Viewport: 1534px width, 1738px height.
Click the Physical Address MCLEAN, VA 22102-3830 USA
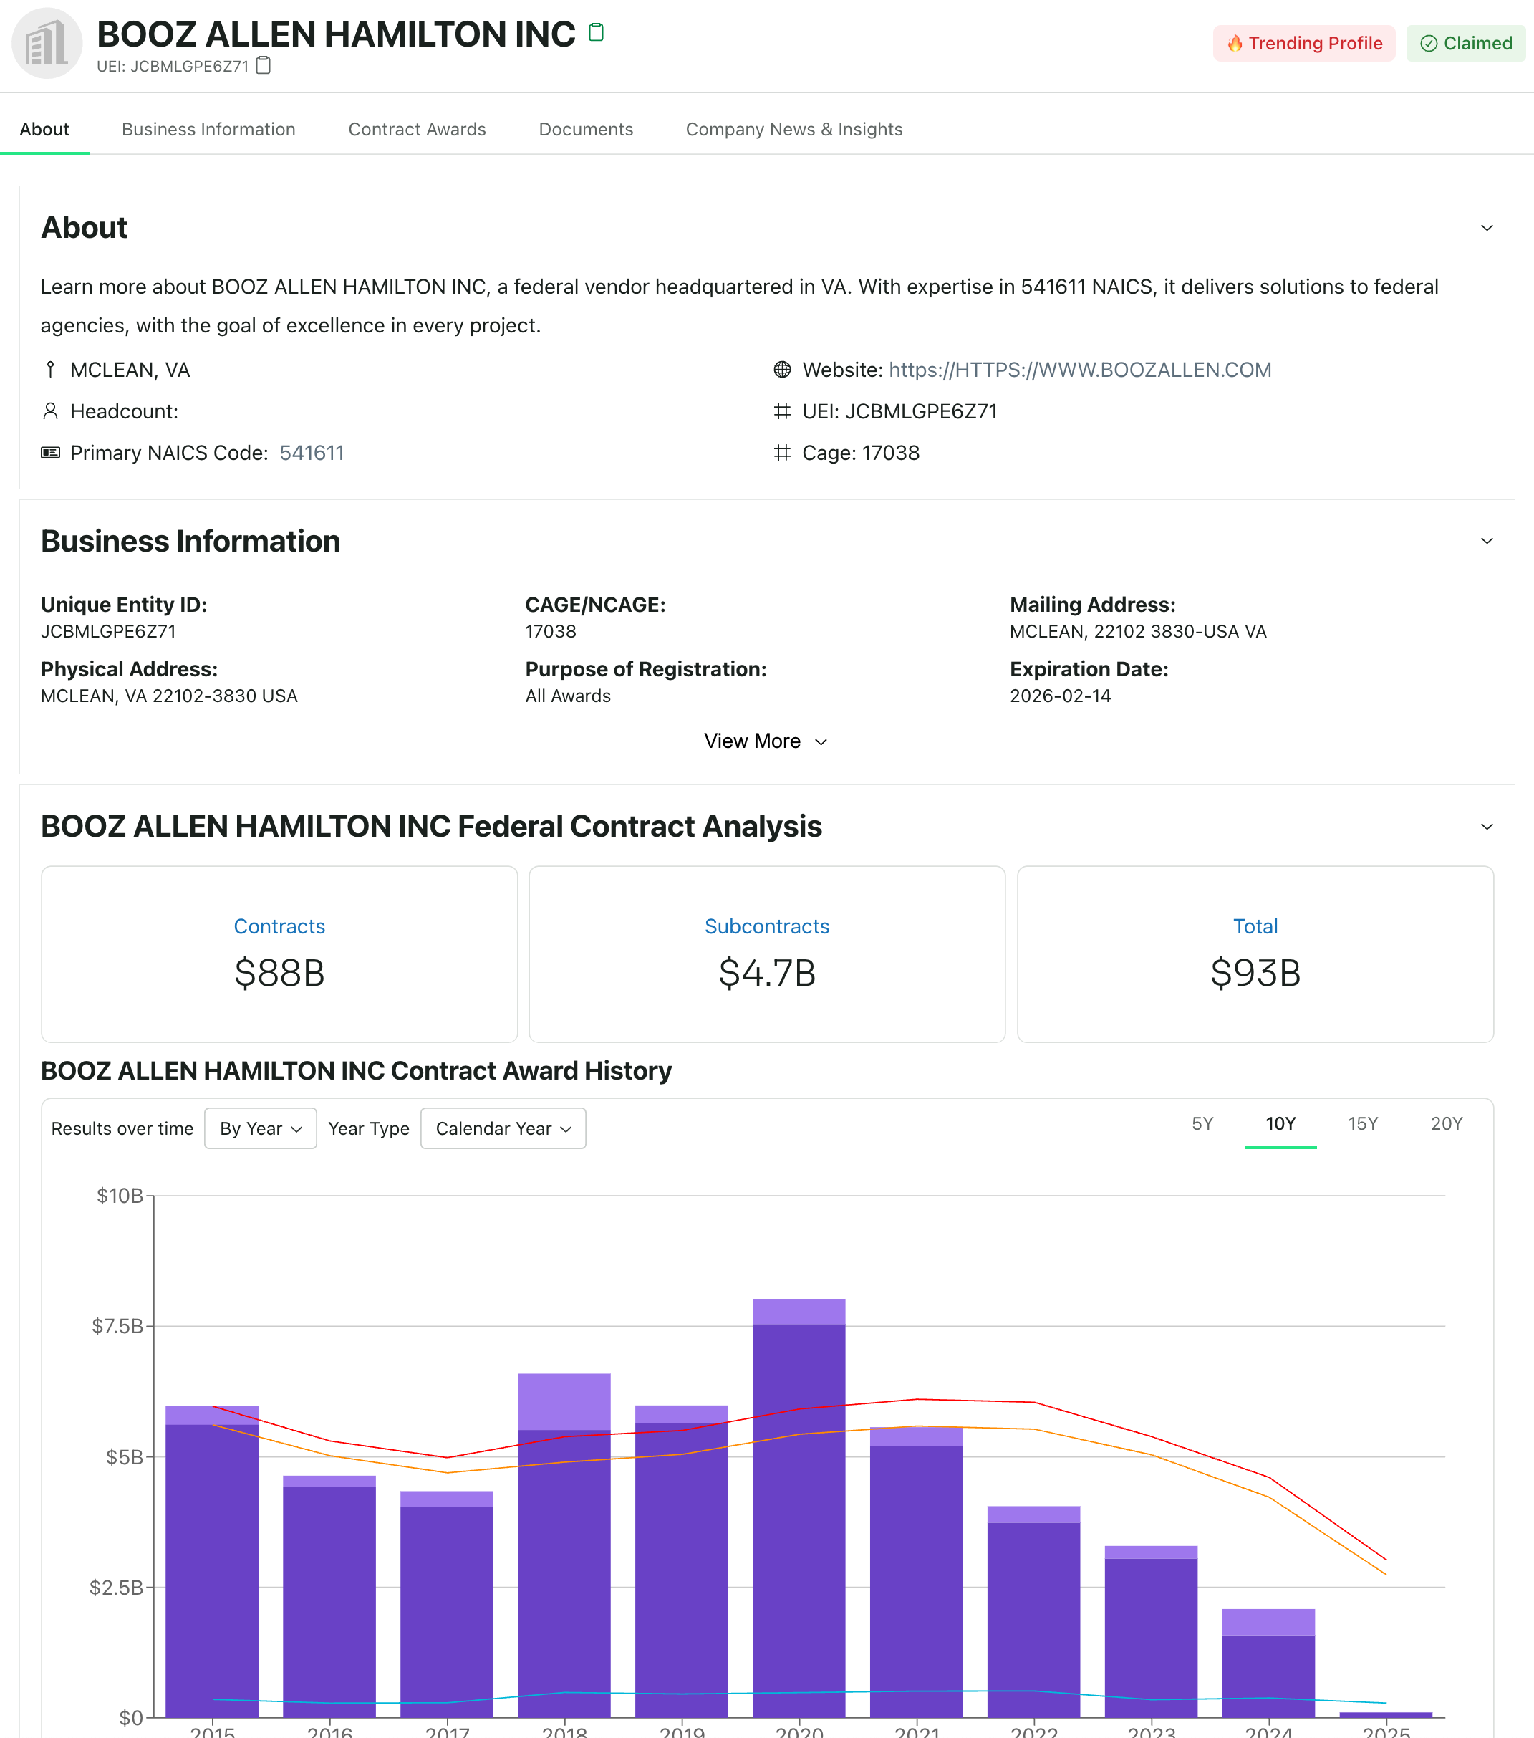169,696
